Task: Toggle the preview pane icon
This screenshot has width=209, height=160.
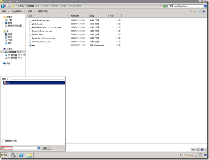Action: pyautogui.click(x=199, y=11)
